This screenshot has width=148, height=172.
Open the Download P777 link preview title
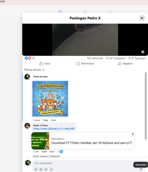click(92, 143)
